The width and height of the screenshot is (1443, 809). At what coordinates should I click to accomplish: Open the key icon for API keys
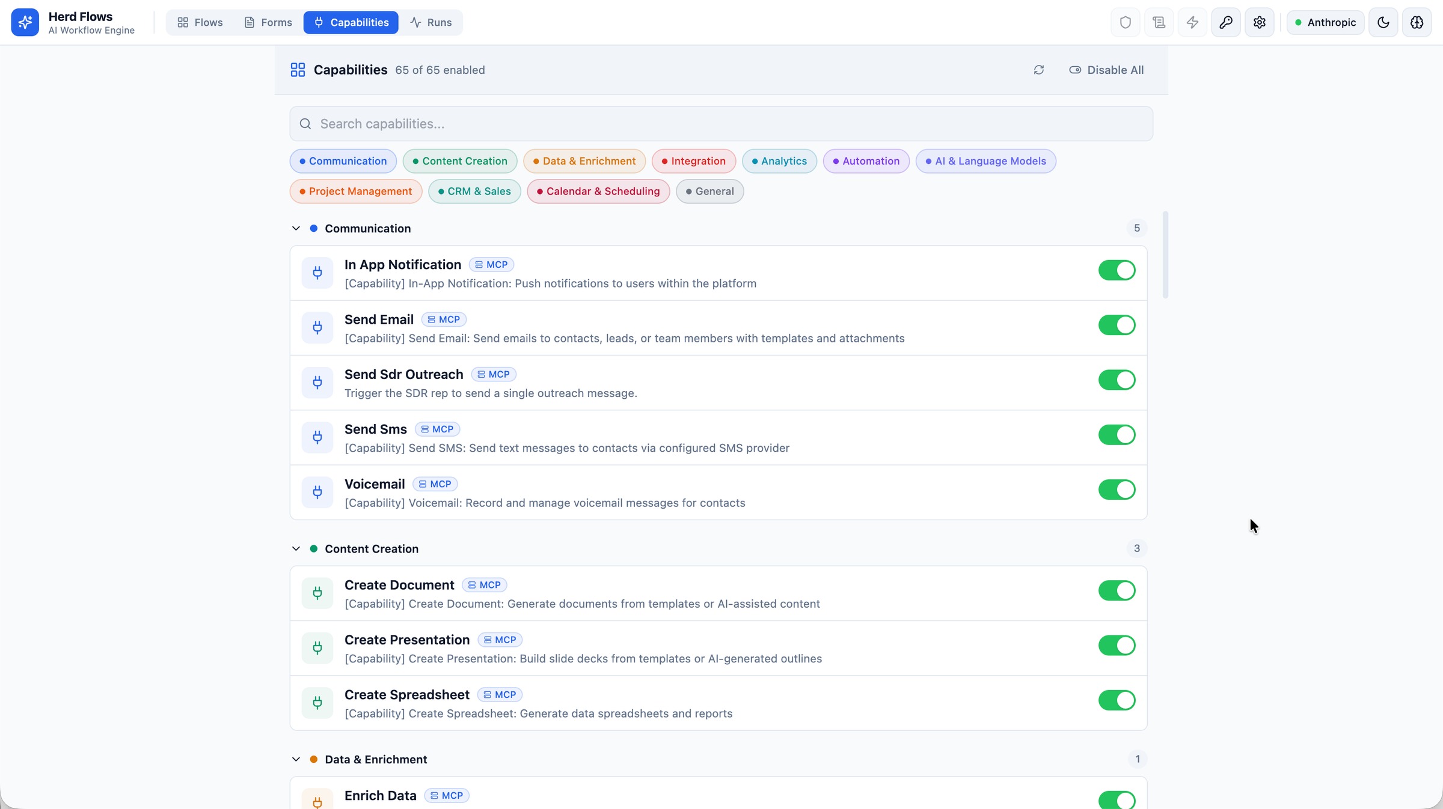1226,22
